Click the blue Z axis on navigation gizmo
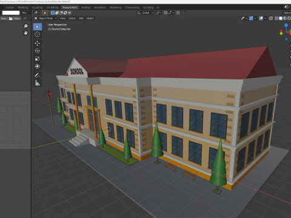The width and height of the screenshot is (291, 218). click(x=286, y=25)
